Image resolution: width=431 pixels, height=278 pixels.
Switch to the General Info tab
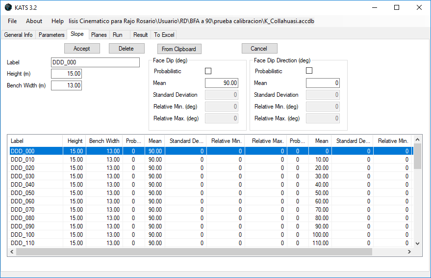(x=19, y=35)
